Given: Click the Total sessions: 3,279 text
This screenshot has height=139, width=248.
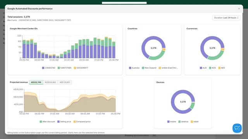Looking at the screenshot, I should pos(19,17).
